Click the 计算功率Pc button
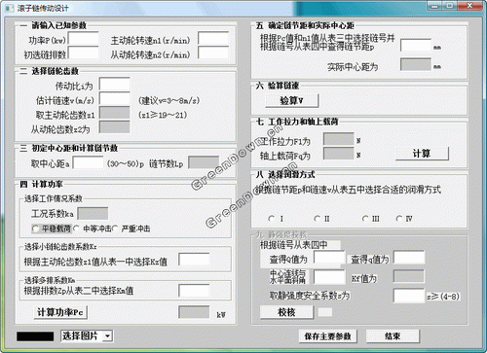The image size is (487, 353). pos(60,312)
